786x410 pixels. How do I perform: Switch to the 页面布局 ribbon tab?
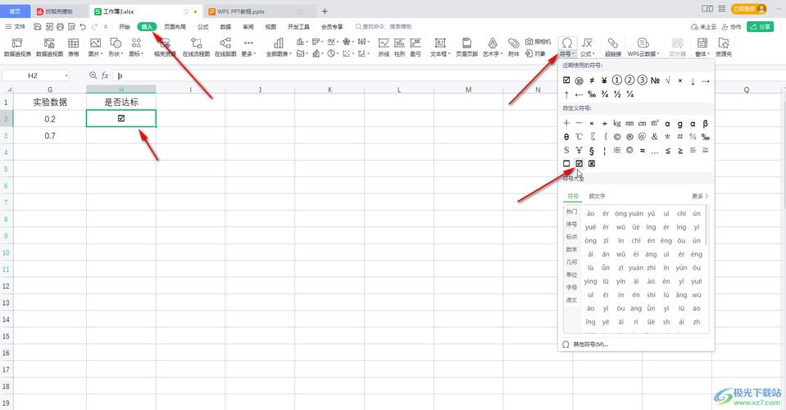175,26
